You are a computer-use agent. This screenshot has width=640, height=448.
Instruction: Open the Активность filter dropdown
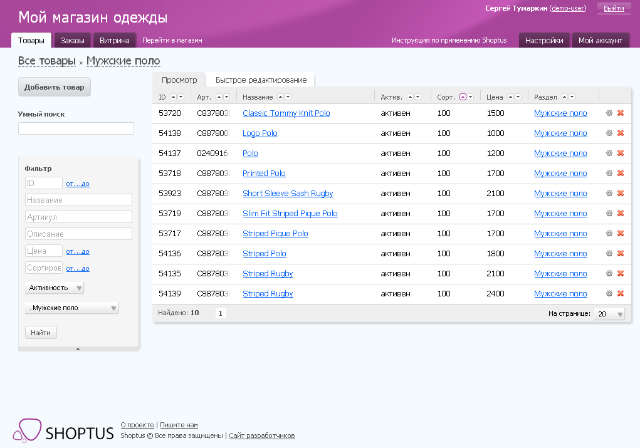click(x=55, y=288)
